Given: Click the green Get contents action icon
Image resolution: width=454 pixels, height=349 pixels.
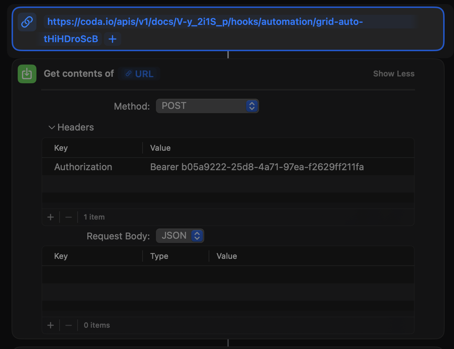Looking at the screenshot, I should click(27, 74).
